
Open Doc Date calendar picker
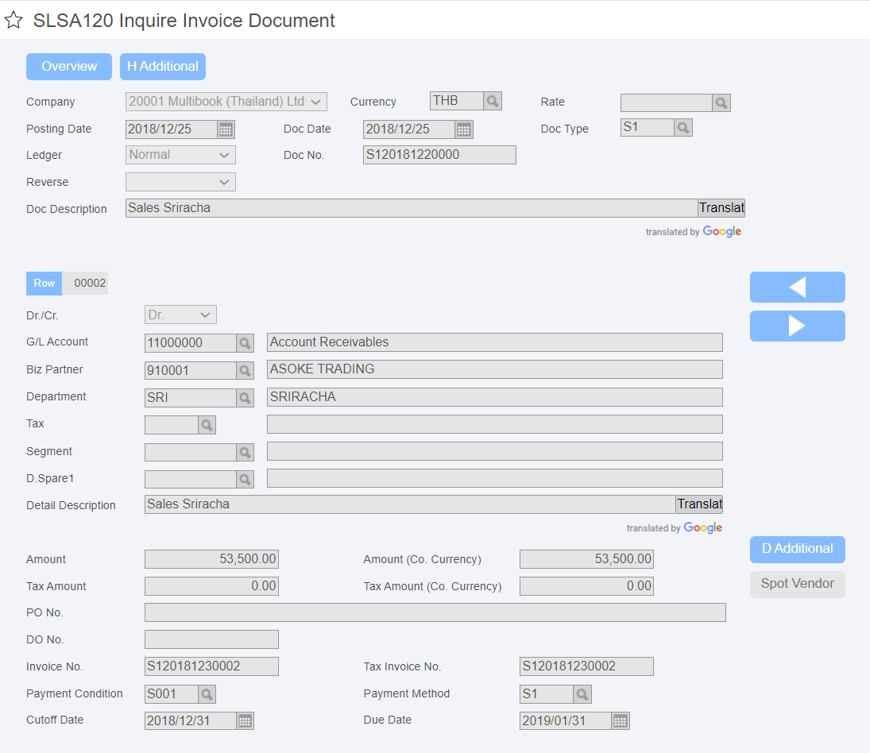pos(464,129)
